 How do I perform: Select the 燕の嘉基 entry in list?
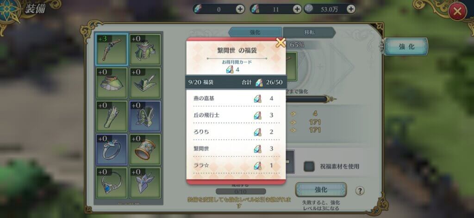[x=236, y=99]
